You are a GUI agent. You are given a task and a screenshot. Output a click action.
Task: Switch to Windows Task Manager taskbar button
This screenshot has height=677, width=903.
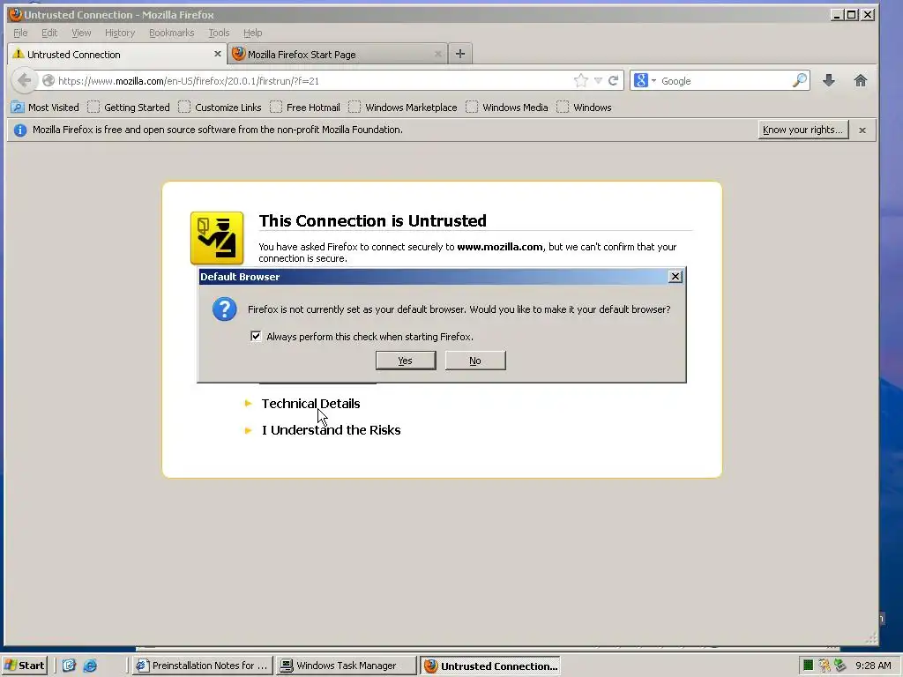tap(346, 666)
